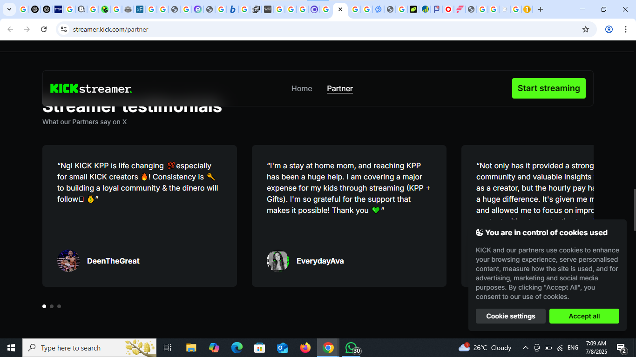
Task: View site information icon in address bar
Action: pyautogui.click(x=64, y=29)
